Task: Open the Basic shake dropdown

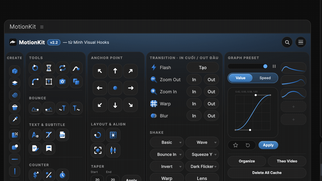Action: coord(167,142)
